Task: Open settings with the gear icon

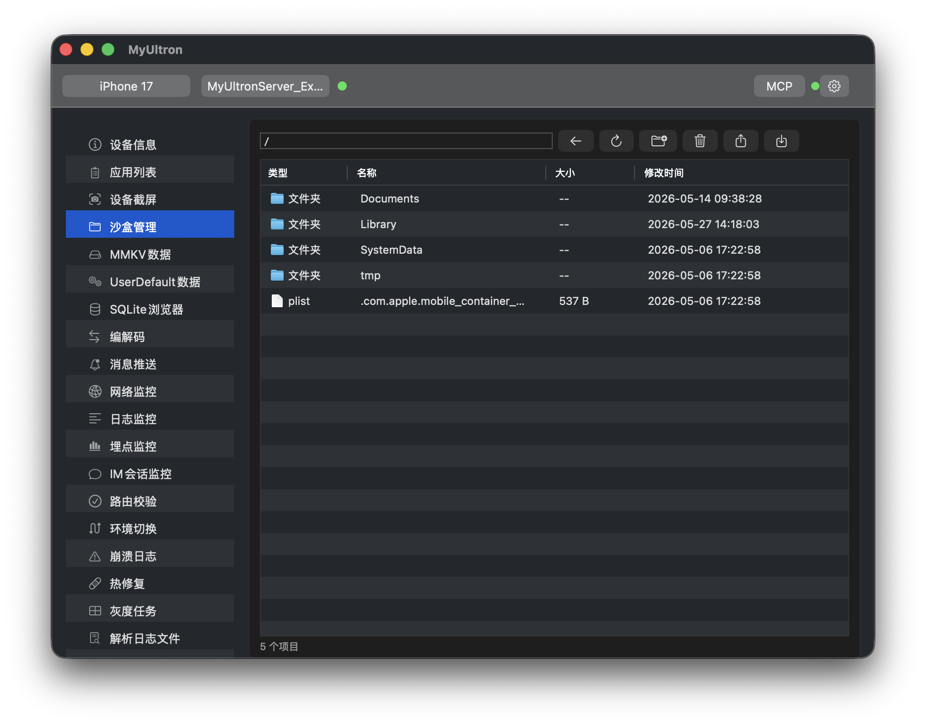Action: 834,86
